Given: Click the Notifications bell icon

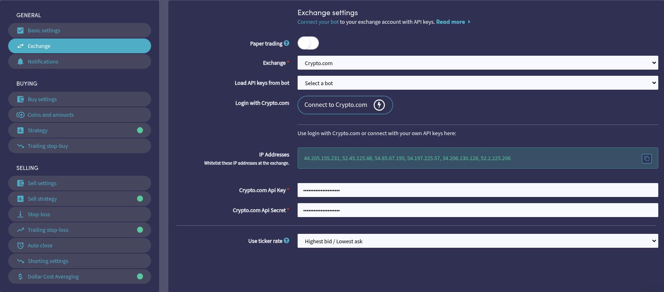Looking at the screenshot, I should [x=20, y=61].
